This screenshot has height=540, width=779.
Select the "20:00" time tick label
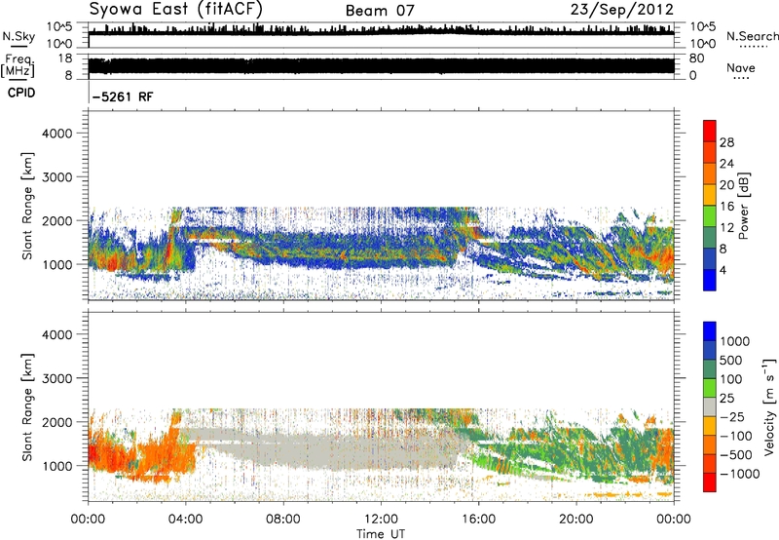pos(576,520)
